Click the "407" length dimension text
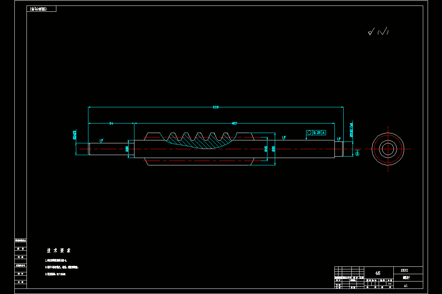 click(x=234, y=123)
